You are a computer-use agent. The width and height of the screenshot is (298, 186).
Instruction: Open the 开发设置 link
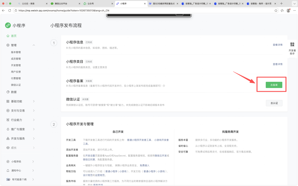90,156
